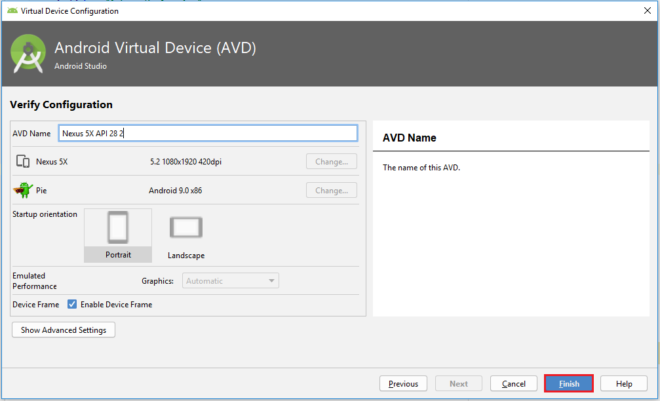Click the AVD Name text field
The image size is (660, 401).
tap(208, 133)
